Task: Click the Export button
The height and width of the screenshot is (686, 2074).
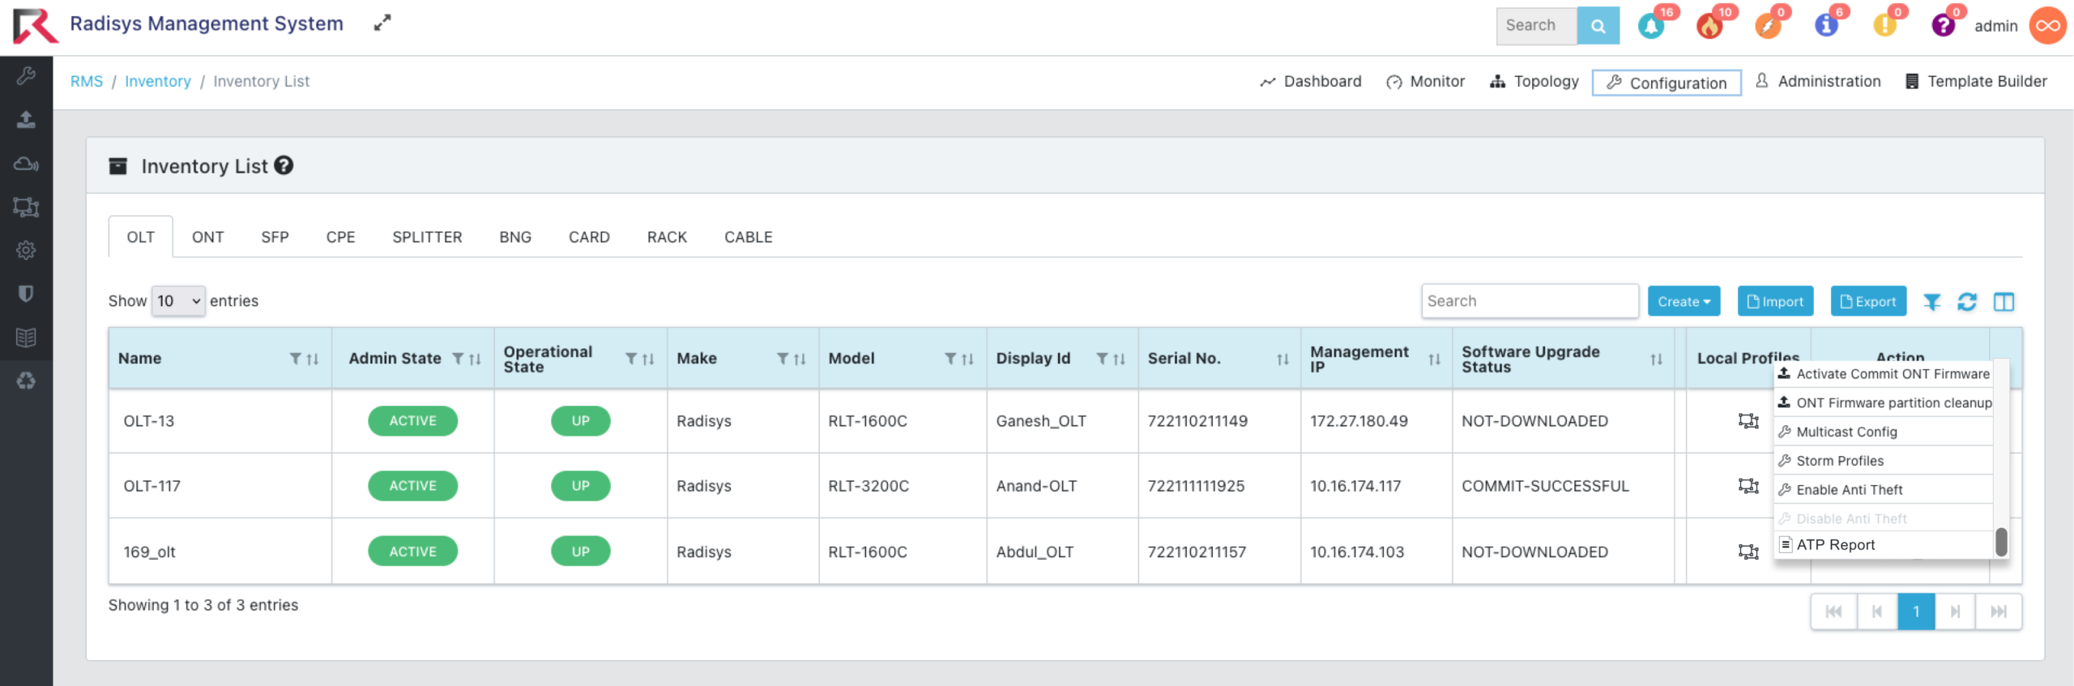Action: point(1867,301)
